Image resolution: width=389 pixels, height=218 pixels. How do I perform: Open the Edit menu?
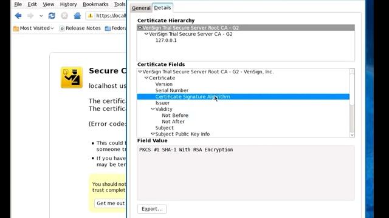[32, 4]
